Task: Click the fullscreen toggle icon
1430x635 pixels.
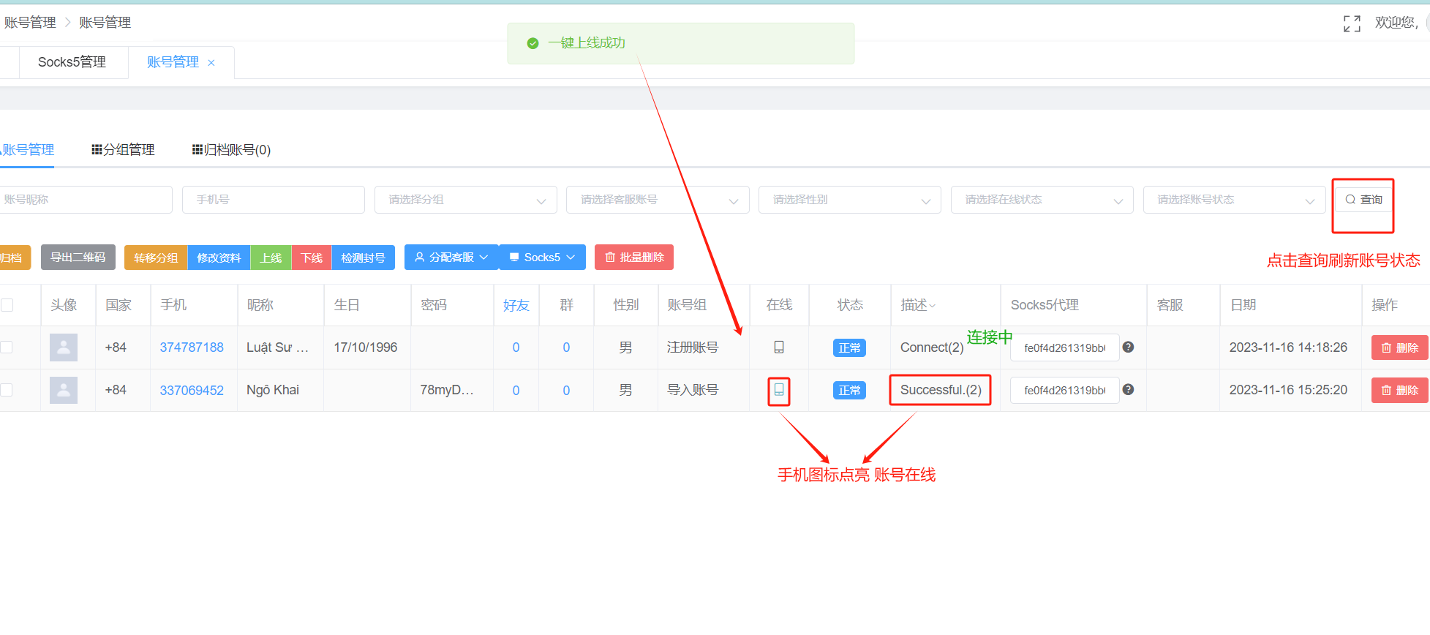Action: pyautogui.click(x=1351, y=23)
